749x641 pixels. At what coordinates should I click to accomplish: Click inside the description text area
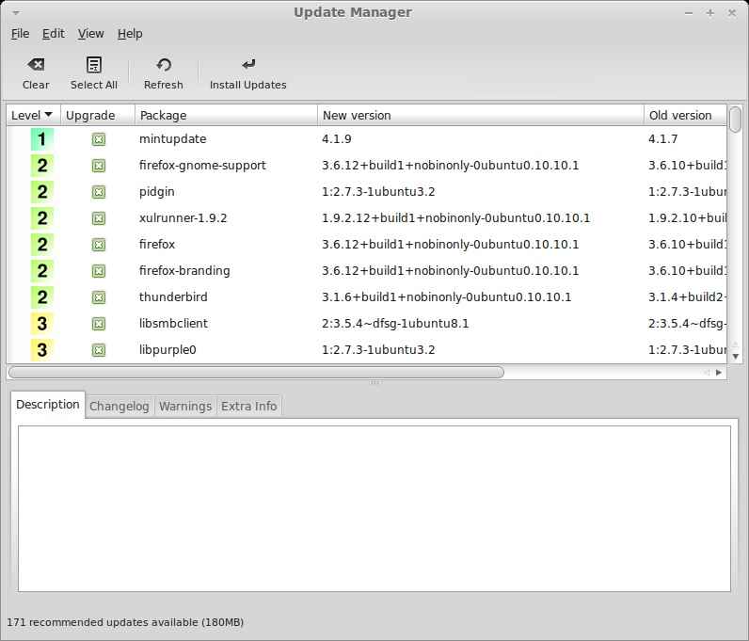pos(374,508)
